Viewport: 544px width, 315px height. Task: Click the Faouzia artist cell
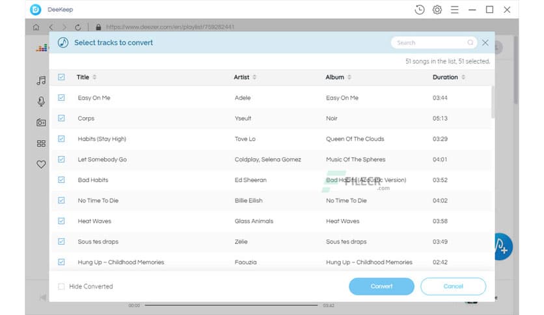pyautogui.click(x=245, y=262)
